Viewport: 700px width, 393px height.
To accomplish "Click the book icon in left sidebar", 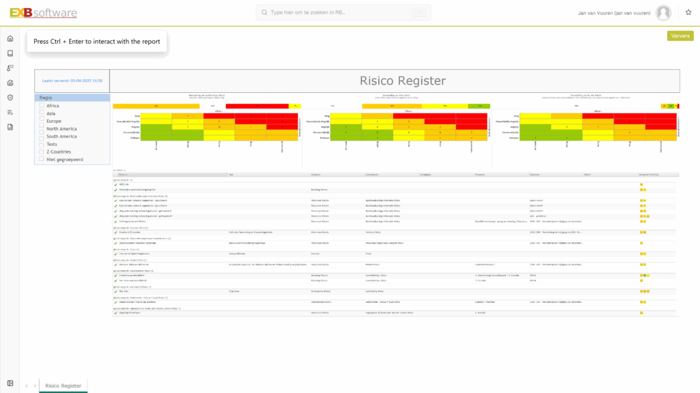I will (x=10, y=53).
